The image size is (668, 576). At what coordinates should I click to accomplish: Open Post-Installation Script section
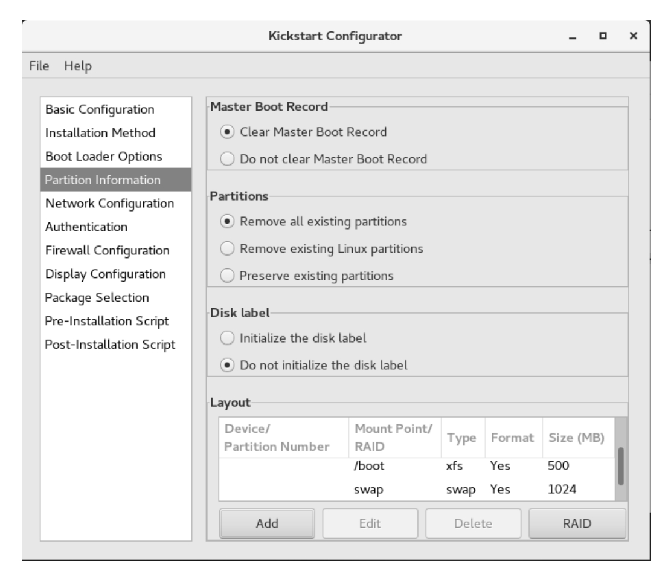coord(110,345)
